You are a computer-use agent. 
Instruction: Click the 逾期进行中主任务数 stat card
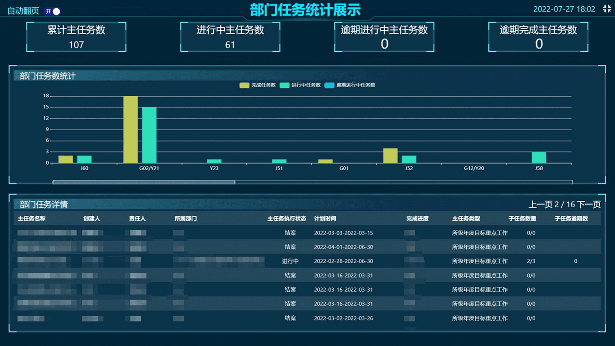tap(384, 37)
